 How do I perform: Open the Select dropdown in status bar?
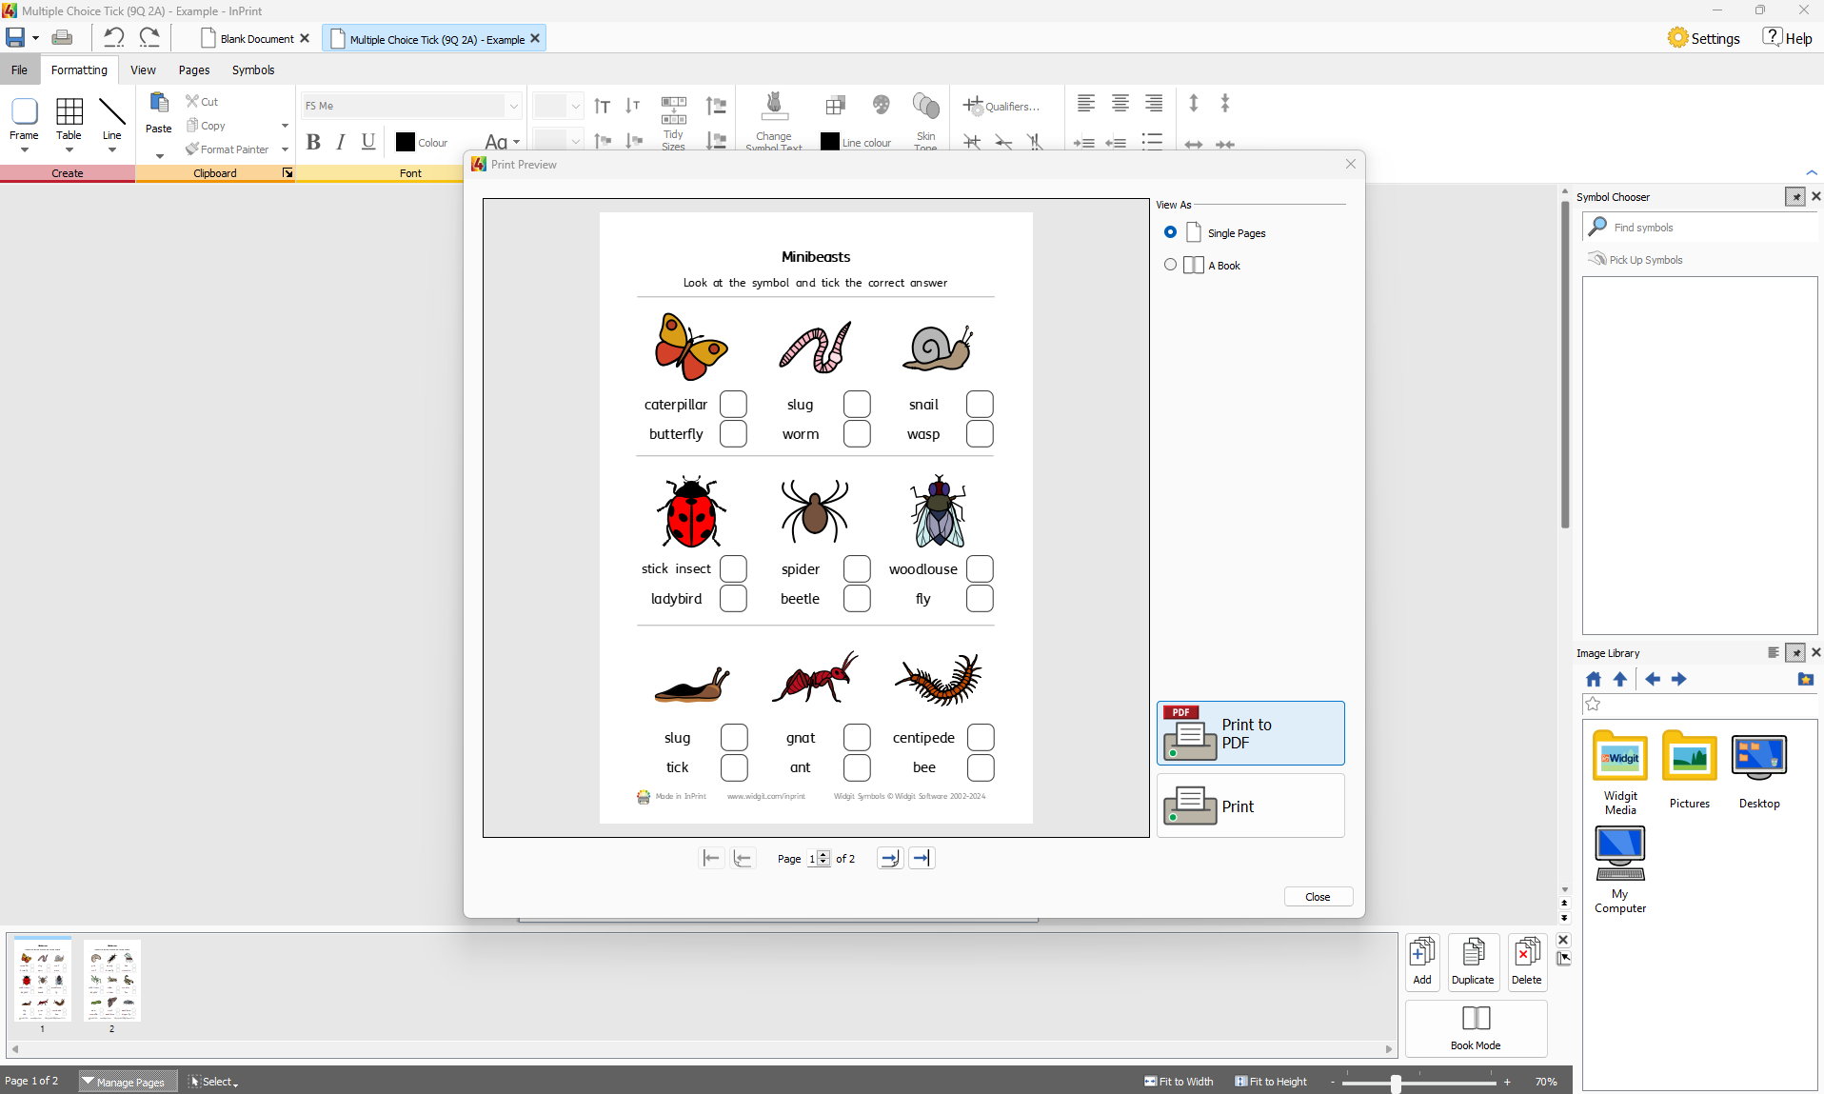pyautogui.click(x=214, y=1082)
